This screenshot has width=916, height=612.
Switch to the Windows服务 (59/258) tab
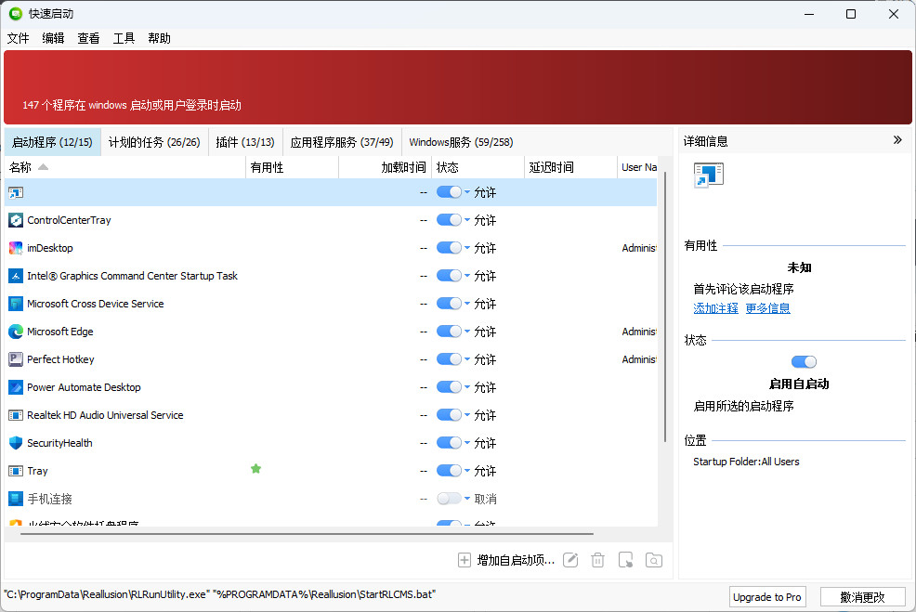461,142
